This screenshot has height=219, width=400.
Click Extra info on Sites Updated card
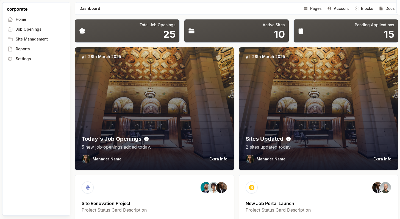[x=382, y=159]
